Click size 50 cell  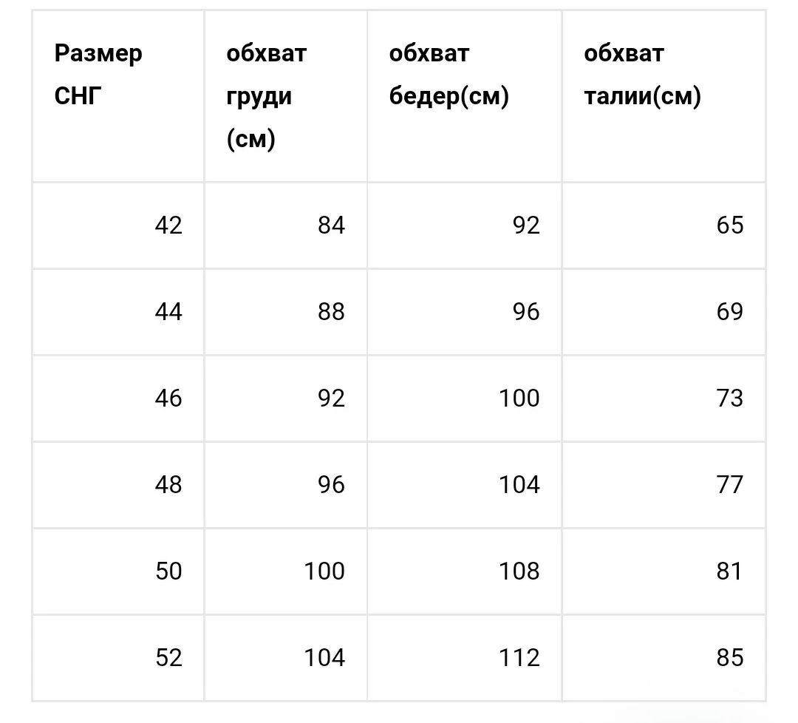118,571
